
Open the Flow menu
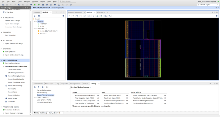coord(14,2)
